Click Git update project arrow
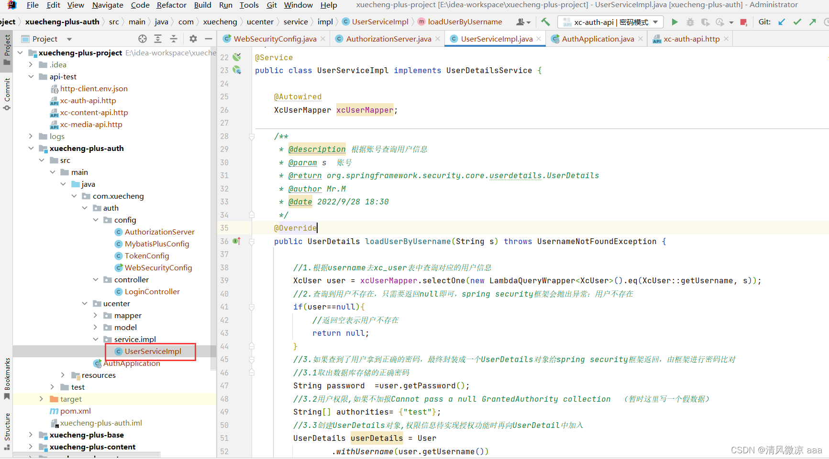829x459 pixels. 782,22
